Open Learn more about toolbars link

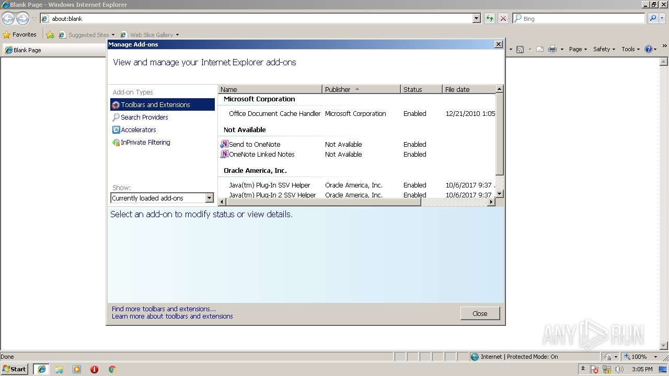(172, 316)
